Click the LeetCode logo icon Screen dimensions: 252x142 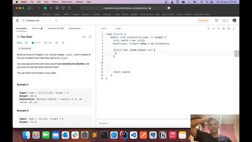pos(18,21)
